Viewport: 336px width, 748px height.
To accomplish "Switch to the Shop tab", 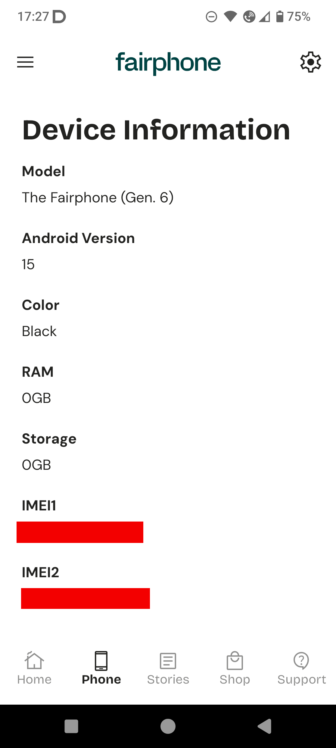I will click(235, 679).
